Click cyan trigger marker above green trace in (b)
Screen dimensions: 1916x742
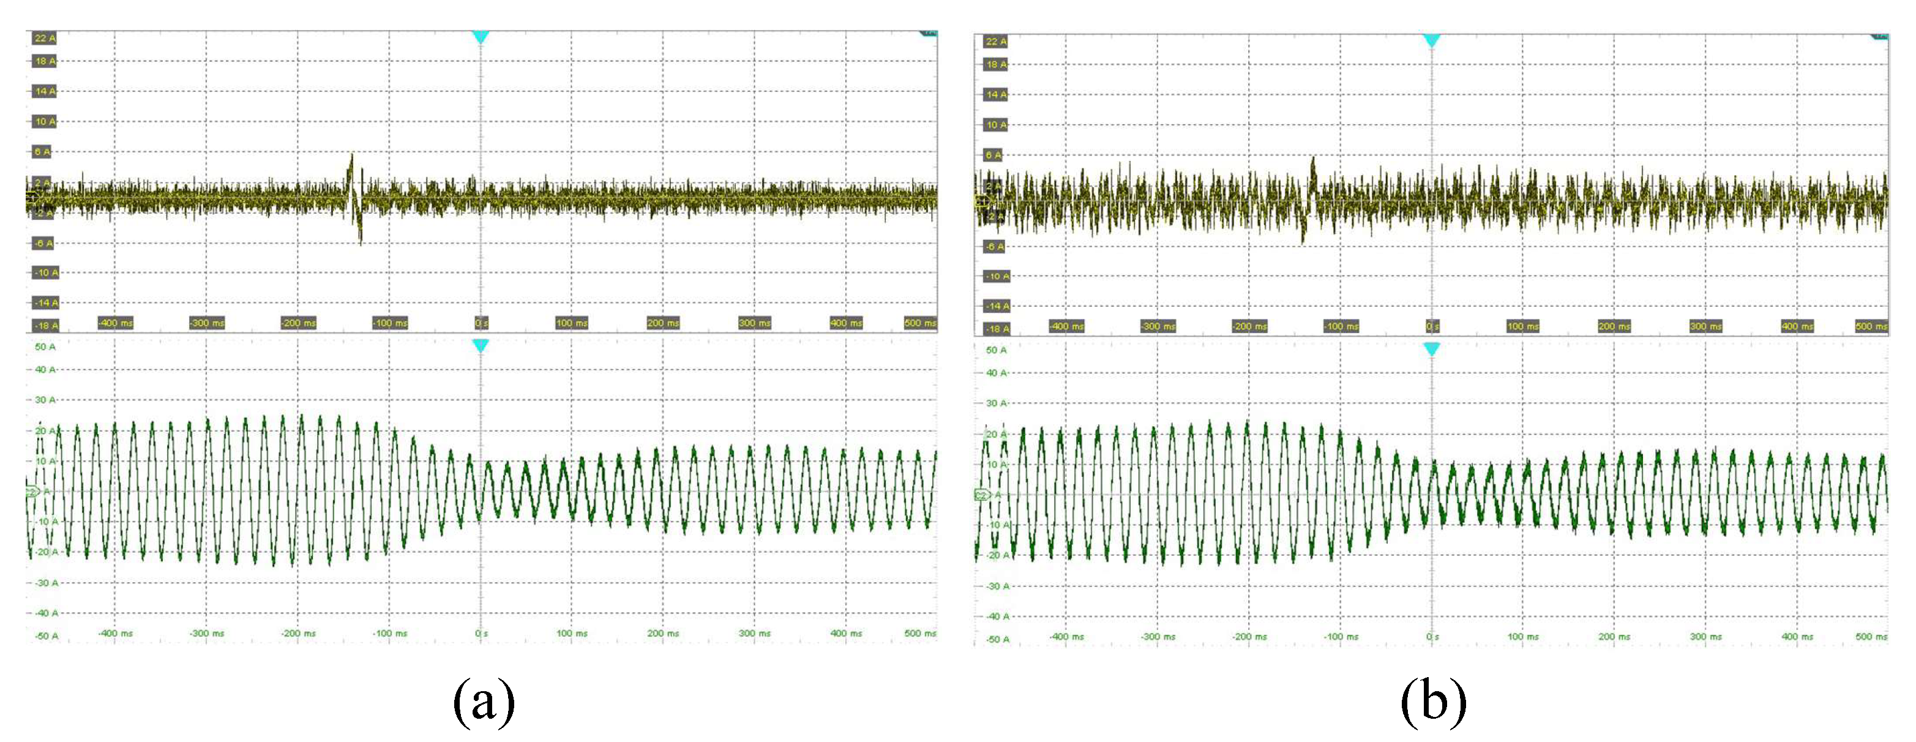[x=1431, y=348]
